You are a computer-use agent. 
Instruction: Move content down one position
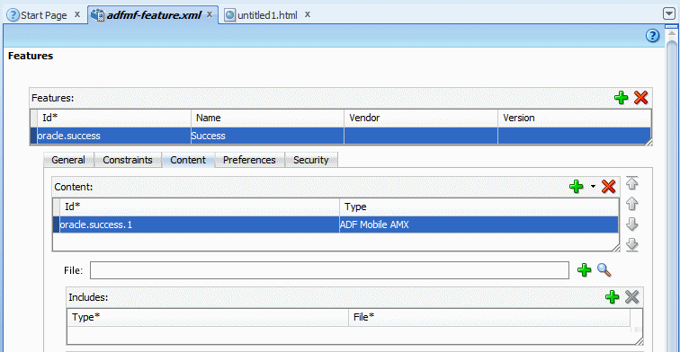(x=631, y=224)
